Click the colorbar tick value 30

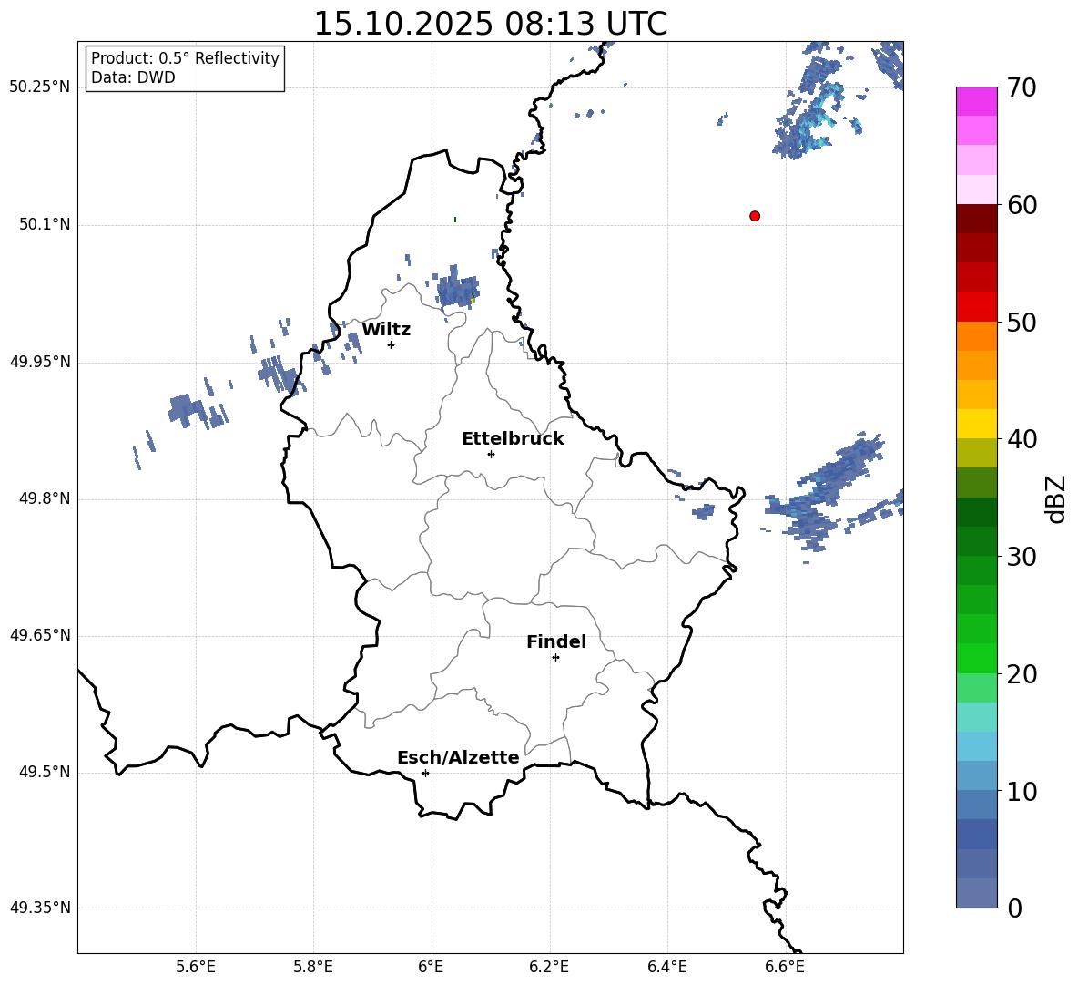click(x=1022, y=557)
